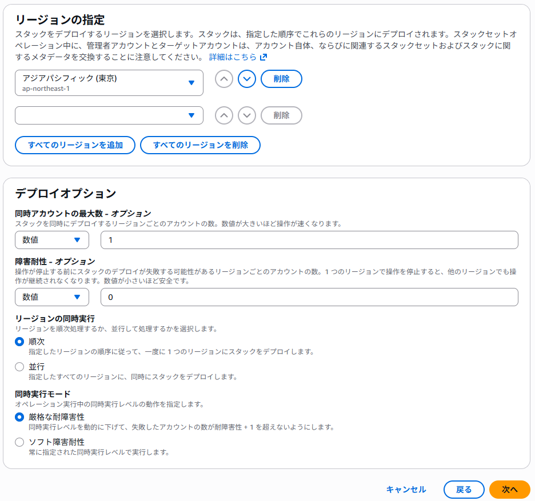
Task: Open the アジアパシフィック (東京) region dropdown
Action: [x=109, y=82]
